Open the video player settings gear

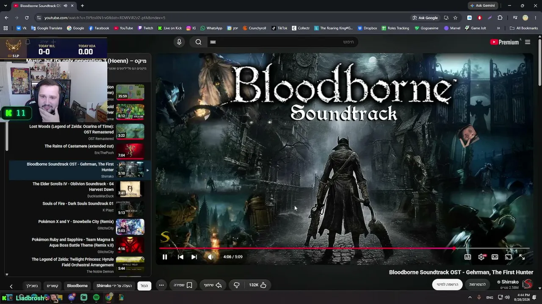tap(481, 257)
